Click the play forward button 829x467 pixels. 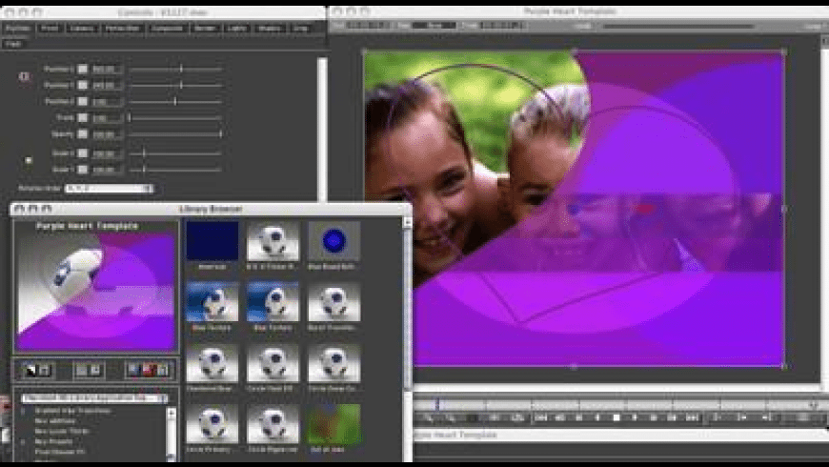click(x=635, y=417)
